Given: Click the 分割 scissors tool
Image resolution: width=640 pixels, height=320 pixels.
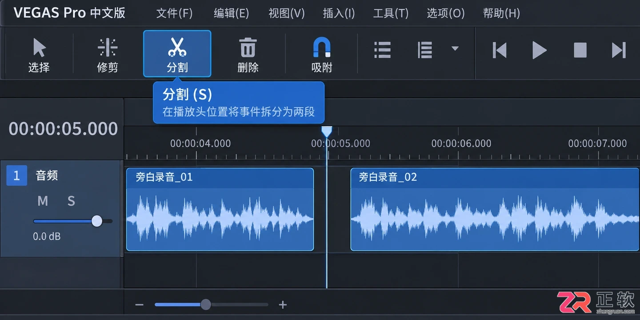Looking at the screenshot, I should pos(177,54).
